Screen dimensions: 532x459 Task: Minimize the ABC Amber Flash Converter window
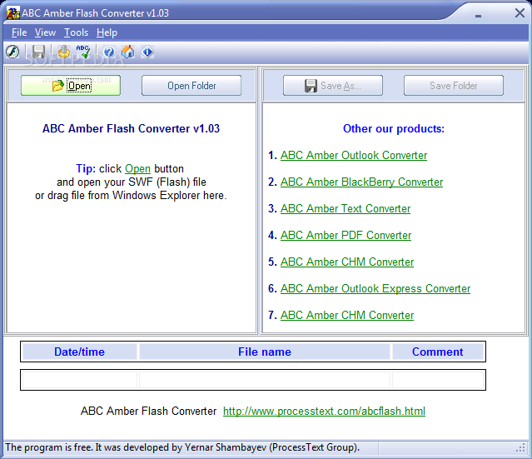point(479,15)
